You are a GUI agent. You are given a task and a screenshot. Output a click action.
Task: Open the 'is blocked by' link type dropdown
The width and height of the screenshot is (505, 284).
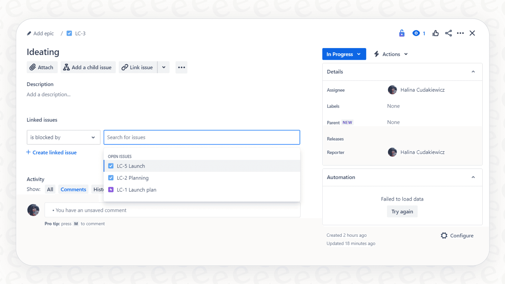63,137
